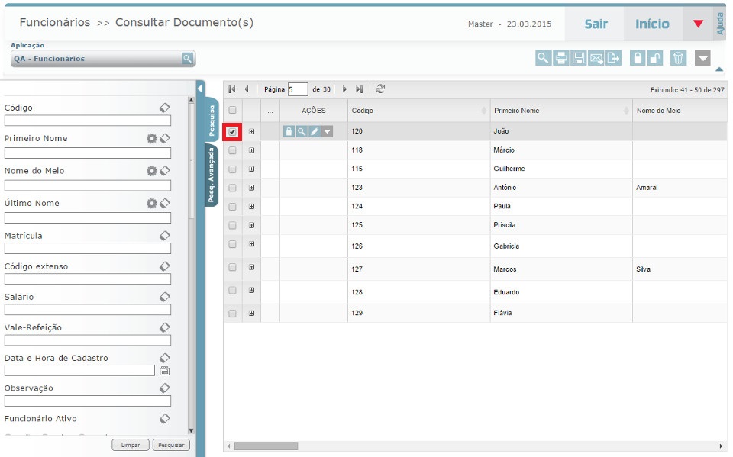Click the trash can delete icon

click(679, 58)
